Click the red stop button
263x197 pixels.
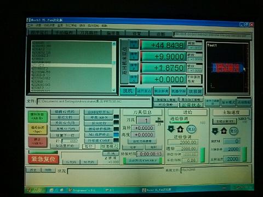pyautogui.click(x=37, y=142)
